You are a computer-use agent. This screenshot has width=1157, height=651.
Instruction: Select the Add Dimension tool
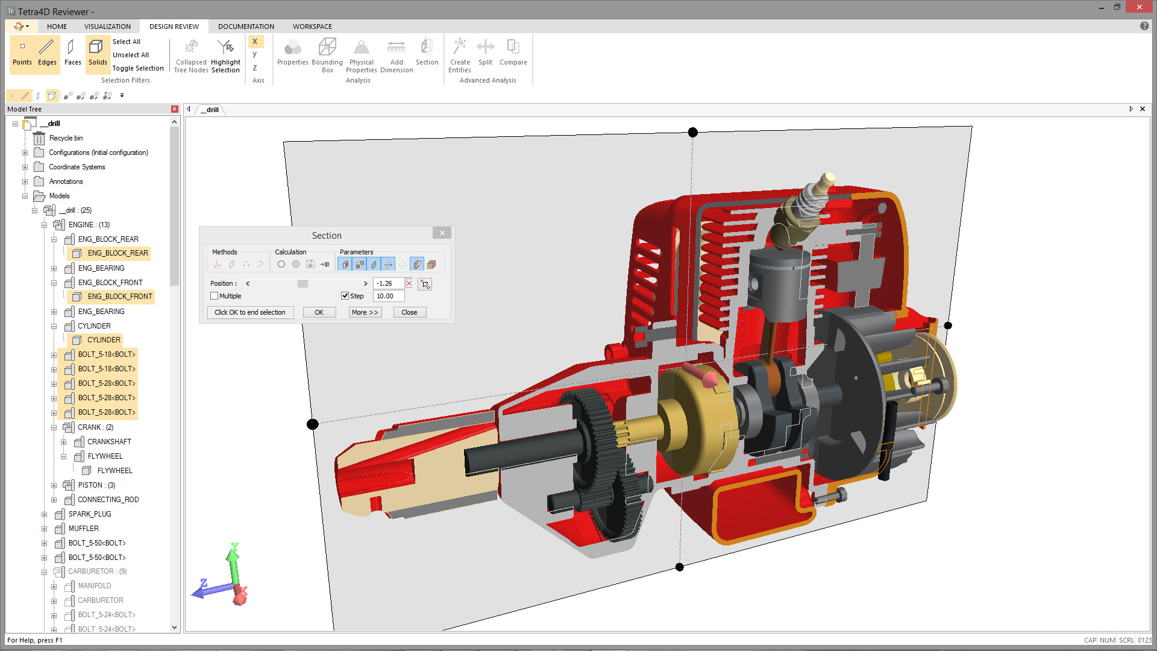(396, 48)
